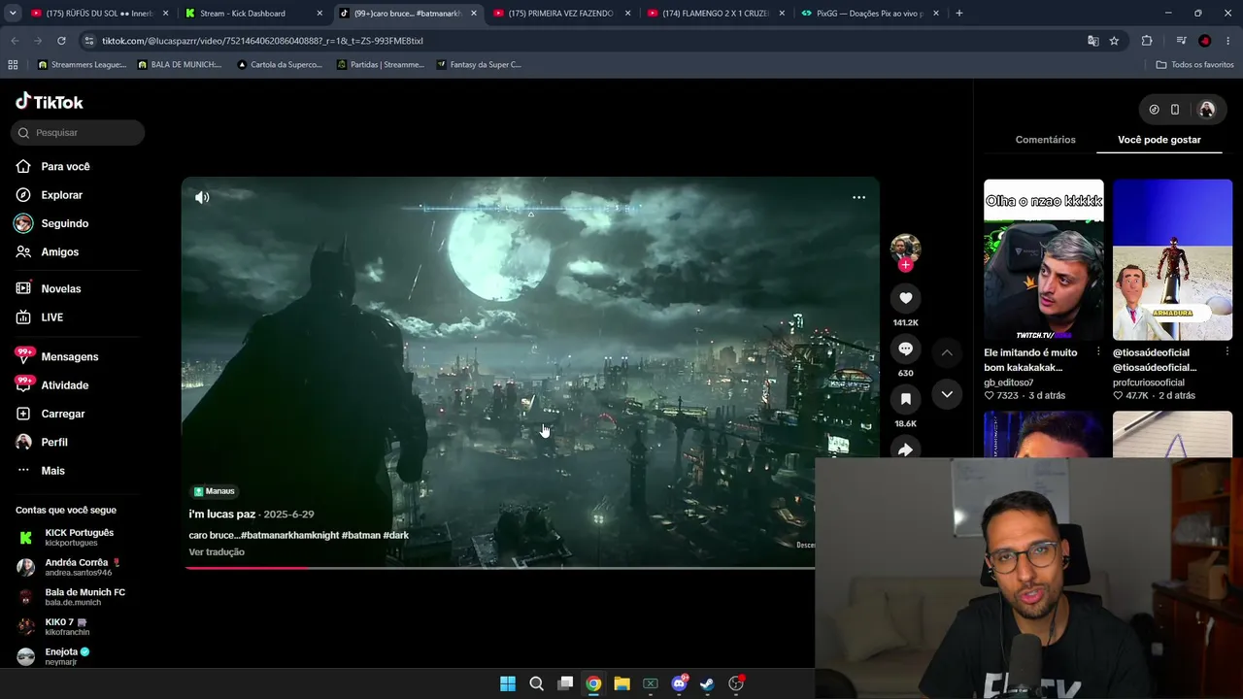Go to the next video with the down chevron

(x=947, y=394)
